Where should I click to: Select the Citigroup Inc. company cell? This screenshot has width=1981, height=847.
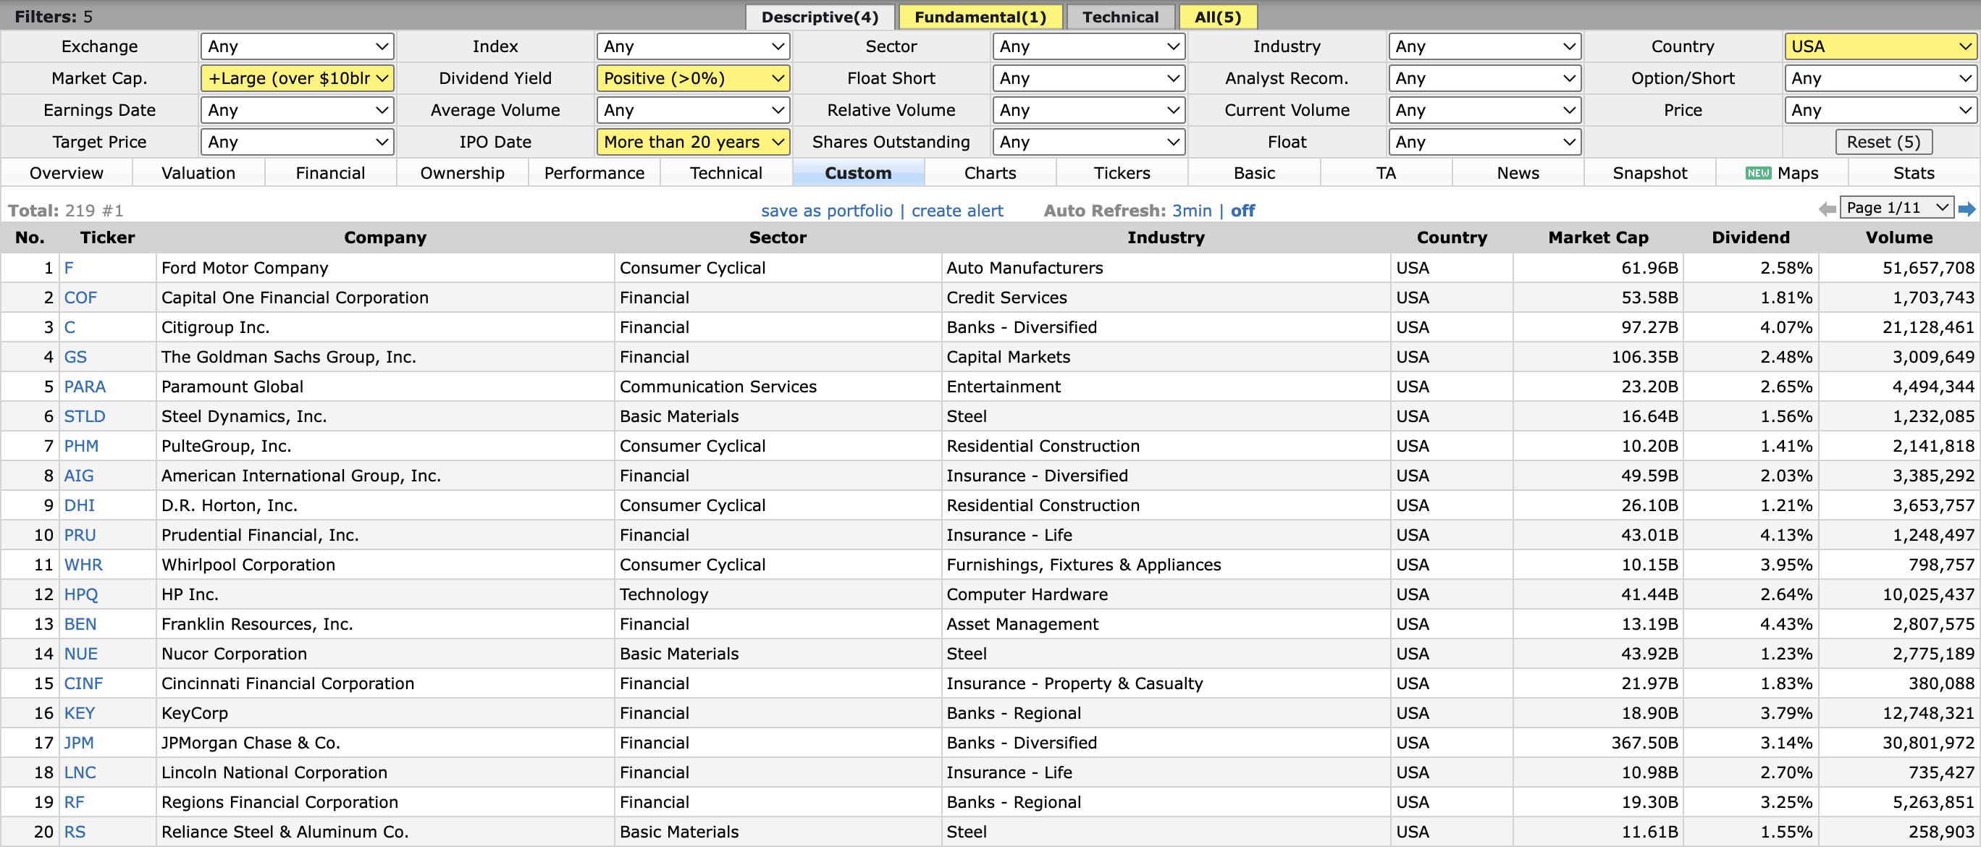coord(385,327)
